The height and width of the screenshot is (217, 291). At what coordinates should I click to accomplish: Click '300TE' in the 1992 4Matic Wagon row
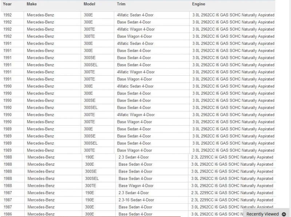[89, 29]
